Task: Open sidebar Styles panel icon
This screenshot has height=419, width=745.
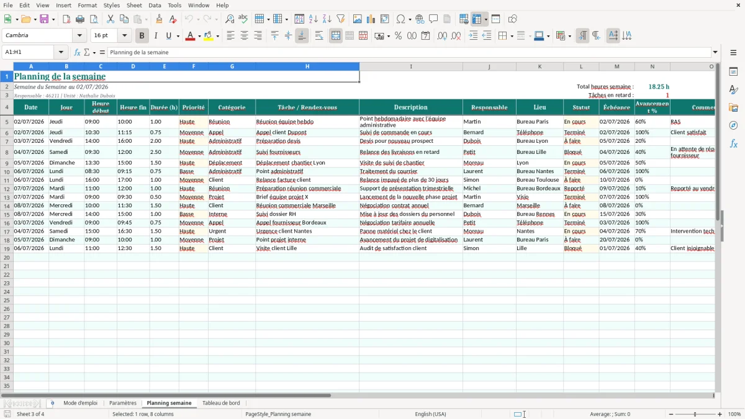Action: coord(733,90)
